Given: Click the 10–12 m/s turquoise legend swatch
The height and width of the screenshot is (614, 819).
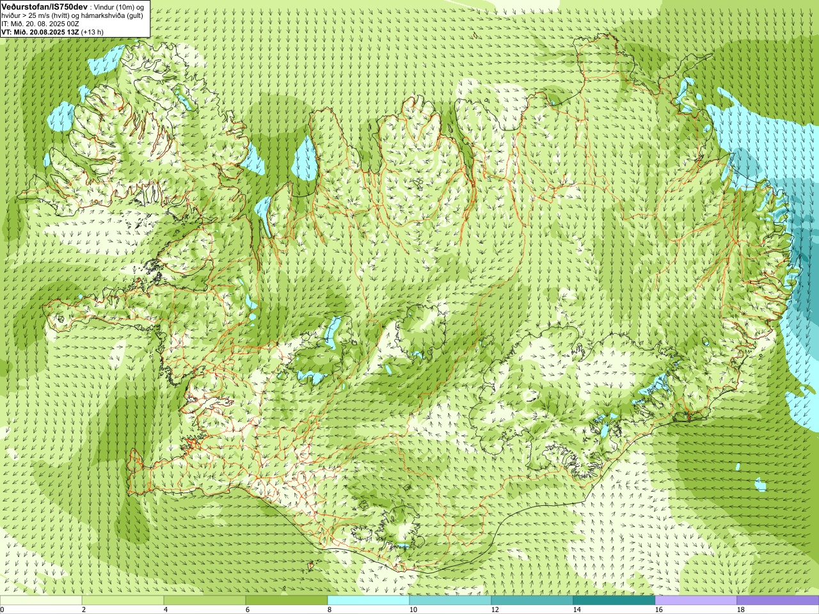Looking at the screenshot, I should [450, 601].
